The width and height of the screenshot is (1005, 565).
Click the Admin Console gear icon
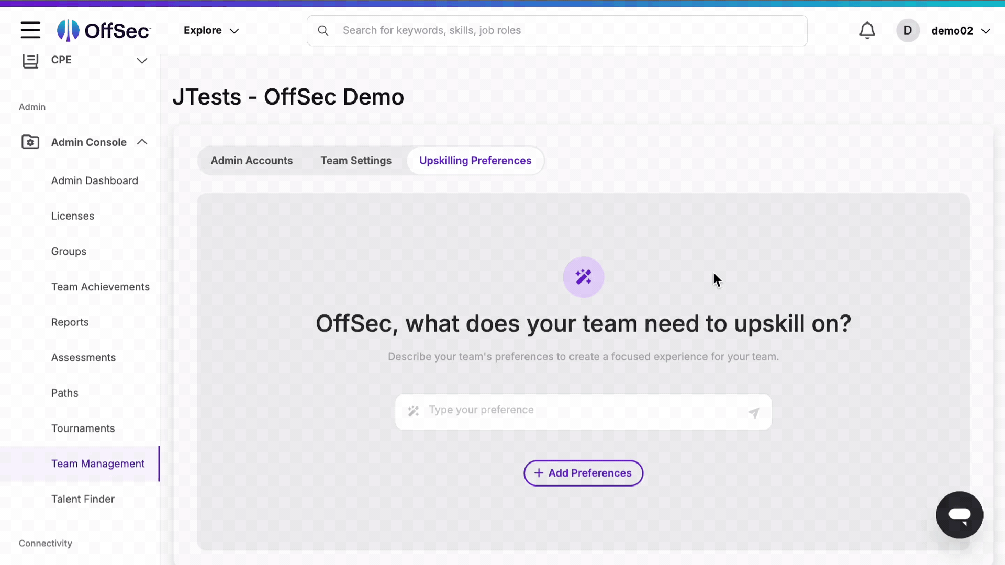30,142
